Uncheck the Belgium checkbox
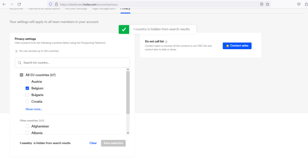308x158 pixels. (x=27, y=88)
